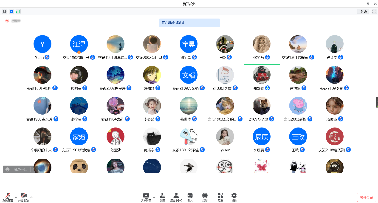378x203 pixels.
Task: Turn on camera with 开启视频
Action: point(24,196)
